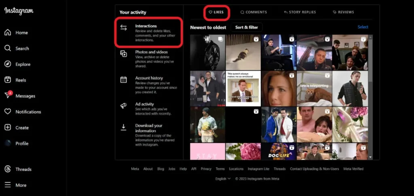Screen dimensions: 414x196
Task: Open the Sort & filter button
Action: pos(247,27)
